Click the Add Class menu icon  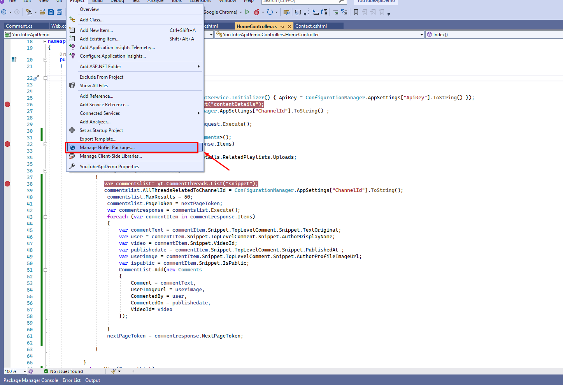pos(72,19)
